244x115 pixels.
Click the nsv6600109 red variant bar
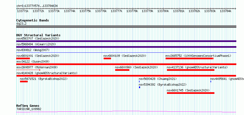tap(107, 58)
